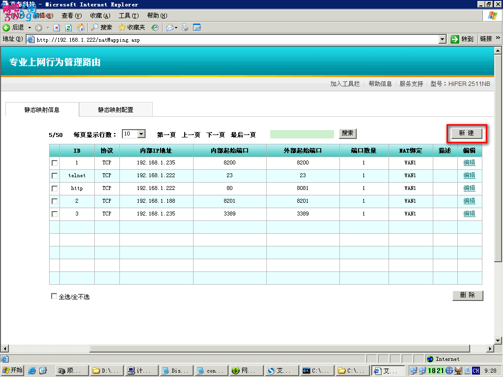Click the vertical scrollbar down arrow
This screenshot has width=503, height=377.
498,341
